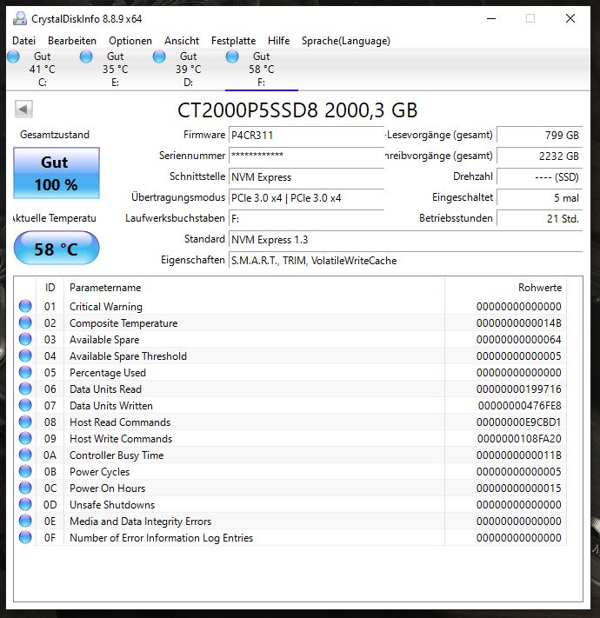
Task: Select the Critical Warning row name
Action: 106,307
